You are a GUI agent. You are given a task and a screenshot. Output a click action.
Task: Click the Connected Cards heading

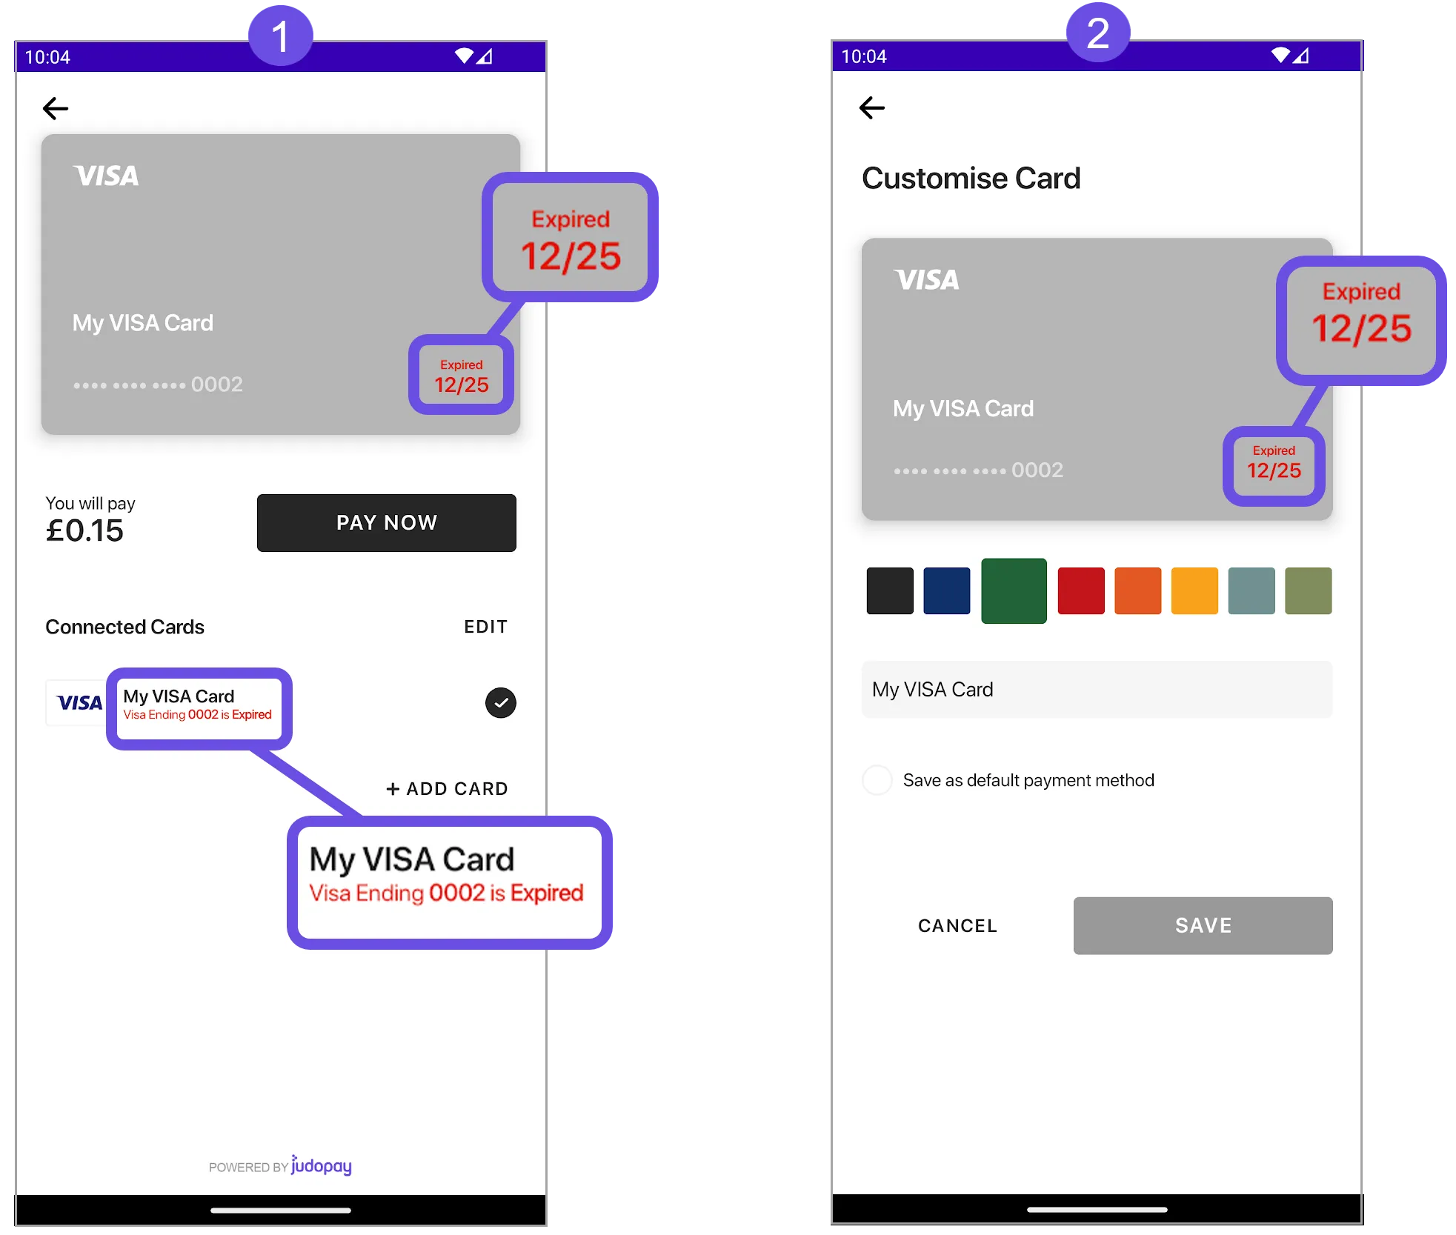pos(124,627)
